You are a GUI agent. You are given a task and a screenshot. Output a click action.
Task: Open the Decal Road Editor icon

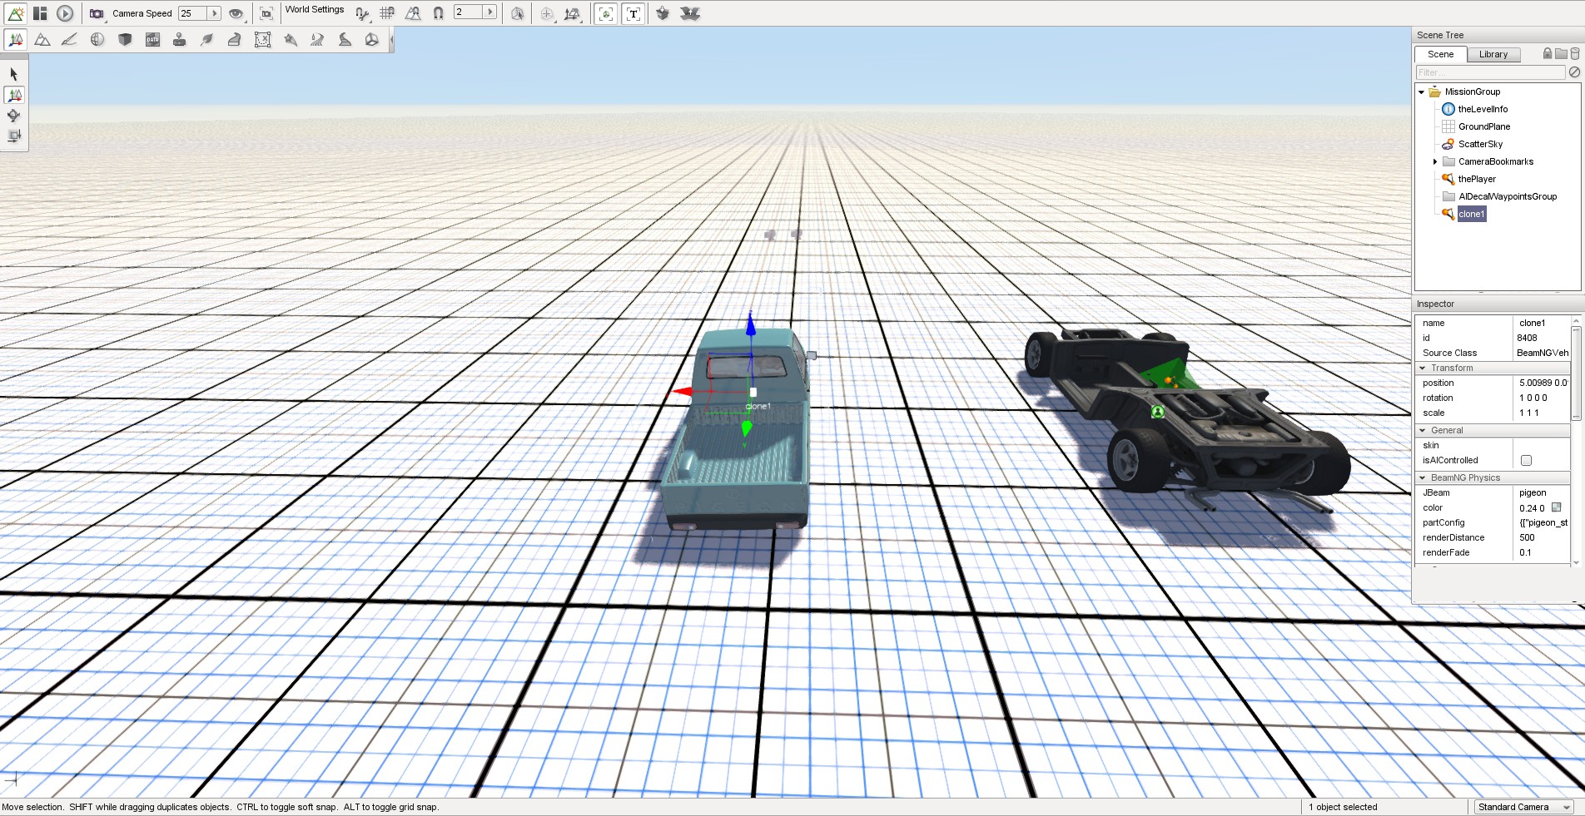(x=345, y=40)
